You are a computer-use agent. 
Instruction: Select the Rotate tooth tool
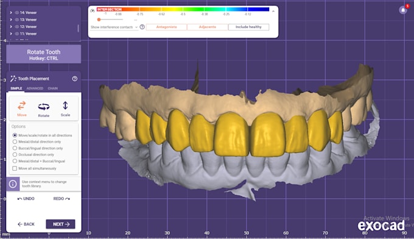44,110
